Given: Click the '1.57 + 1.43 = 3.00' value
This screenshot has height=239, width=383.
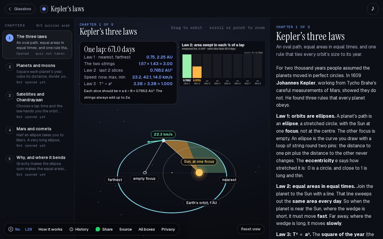Looking at the screenshot, I should click(x=156, y=64).
